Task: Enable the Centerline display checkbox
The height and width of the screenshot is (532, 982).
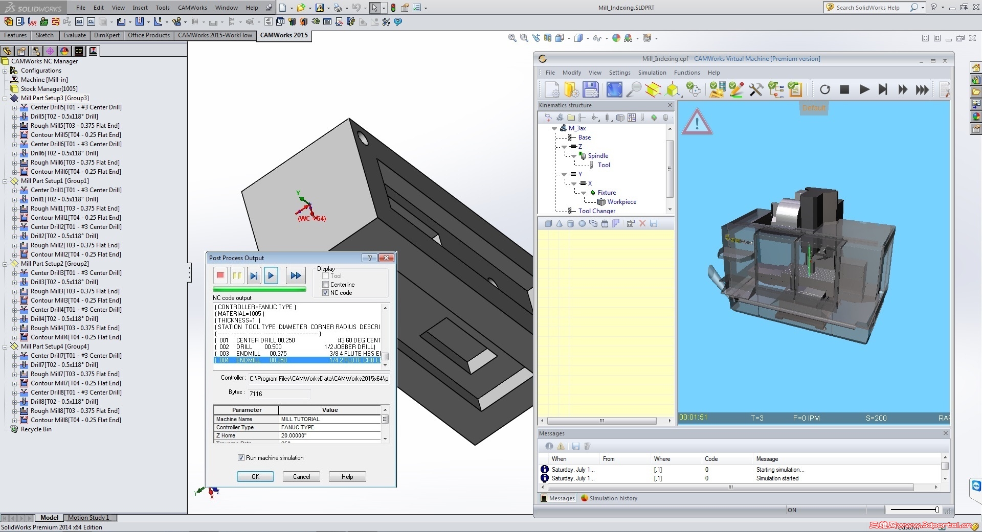Action: click(x=325, y=284)
